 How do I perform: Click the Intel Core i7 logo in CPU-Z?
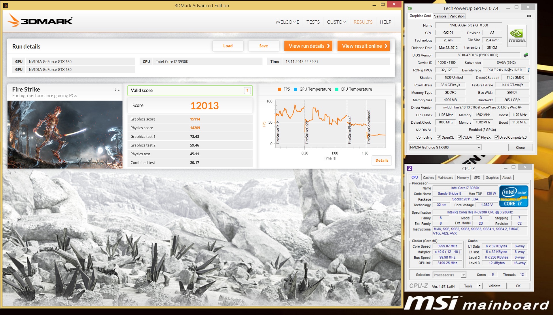coord(514,196)
